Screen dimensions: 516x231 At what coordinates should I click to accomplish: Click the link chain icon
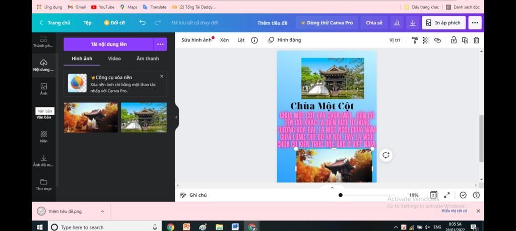pyautogui.click(x=437, y=40)
